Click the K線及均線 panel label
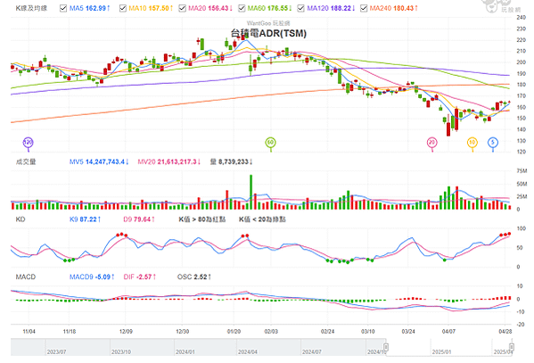Screen dimensions: 534x363 31,8
